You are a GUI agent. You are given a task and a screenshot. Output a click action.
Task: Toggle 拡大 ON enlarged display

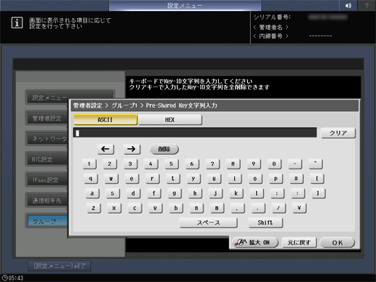coord(255,242)
